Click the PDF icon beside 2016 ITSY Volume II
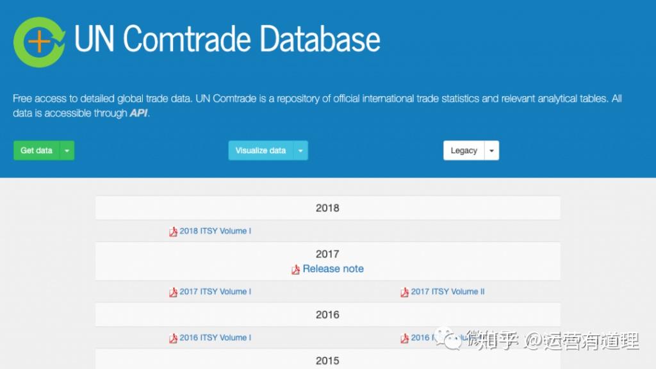Screen dimensions: 656x369 (x=404, y=338)
